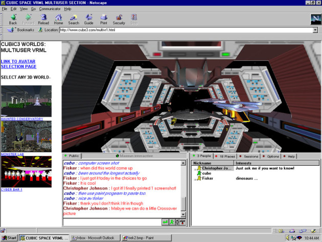Click the Netscape N logo

316,19
